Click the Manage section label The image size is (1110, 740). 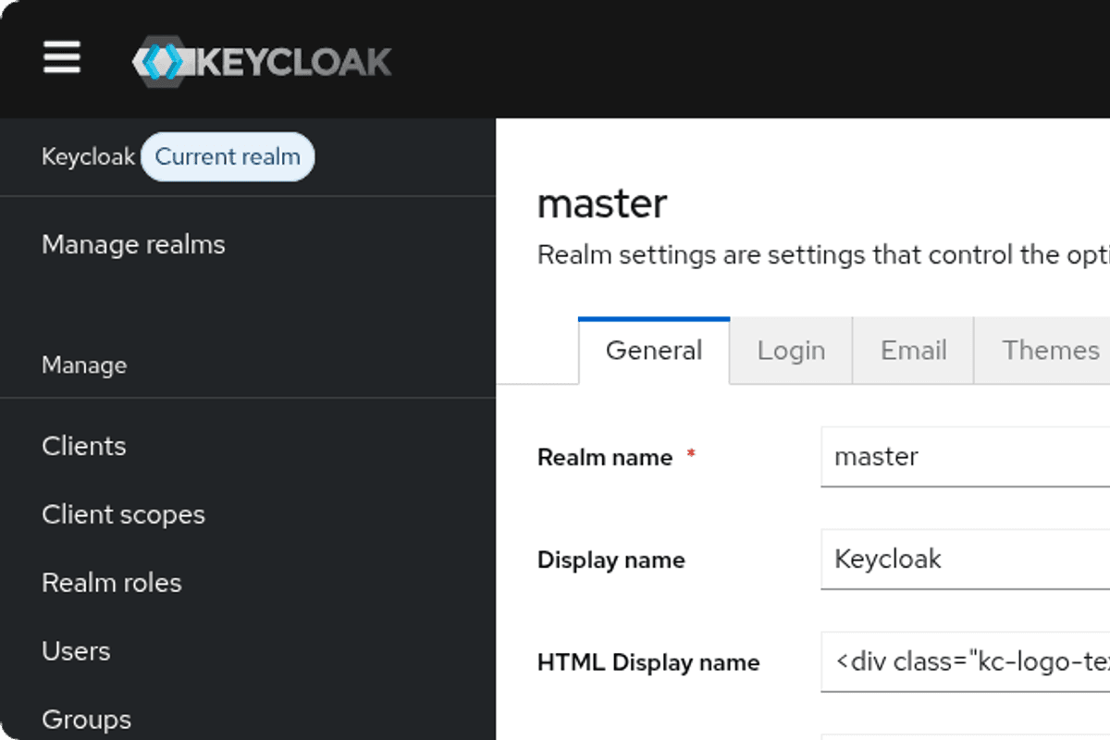point(84,365)
